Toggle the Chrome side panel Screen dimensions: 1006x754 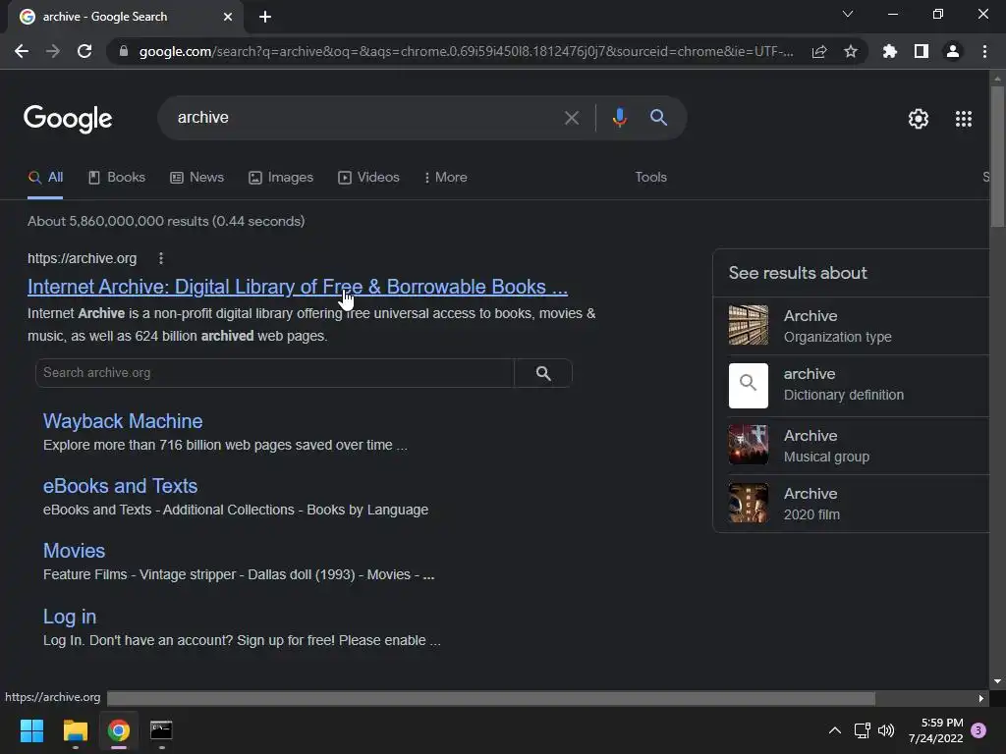click(x=922, y=51)
